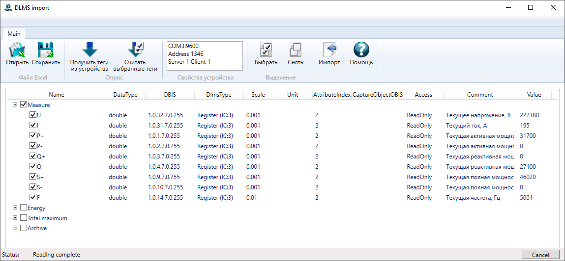Uncheck the P+ tag checkbox

33,135
